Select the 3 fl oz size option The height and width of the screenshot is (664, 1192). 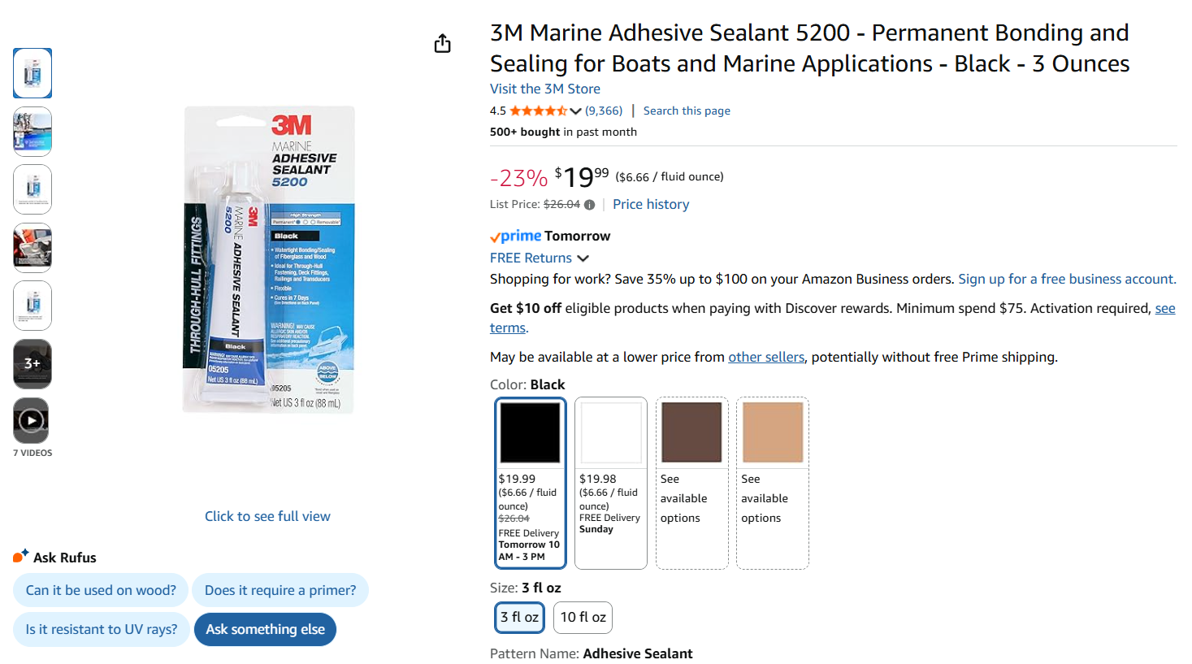coord(519,618)
